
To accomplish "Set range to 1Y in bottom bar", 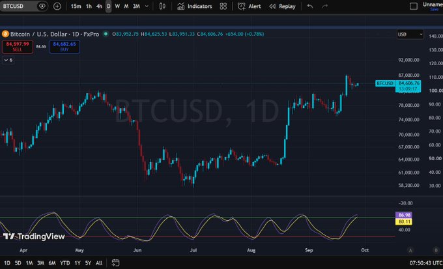I will pyautogui.click(x=78, y=263).
